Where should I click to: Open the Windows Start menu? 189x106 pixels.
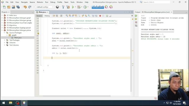click(4, 103)
